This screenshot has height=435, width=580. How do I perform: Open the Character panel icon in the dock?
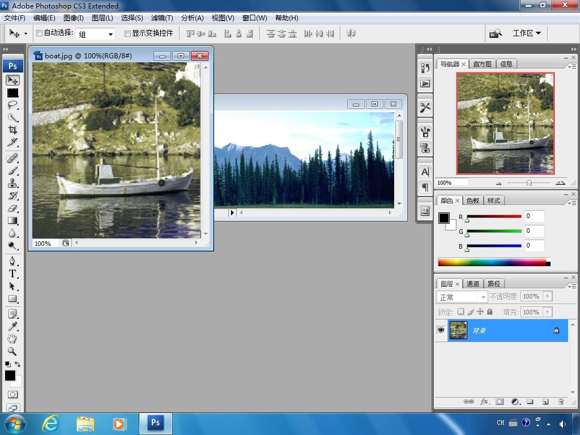click(425, 172)
